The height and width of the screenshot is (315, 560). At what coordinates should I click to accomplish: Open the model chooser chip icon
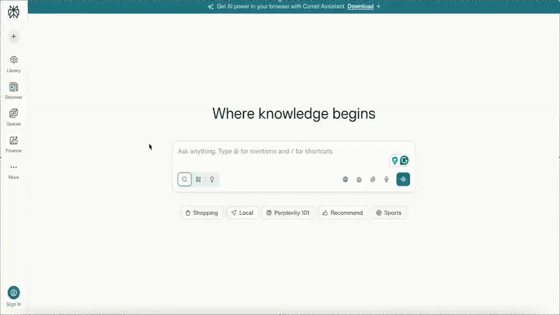pos(359,180)
